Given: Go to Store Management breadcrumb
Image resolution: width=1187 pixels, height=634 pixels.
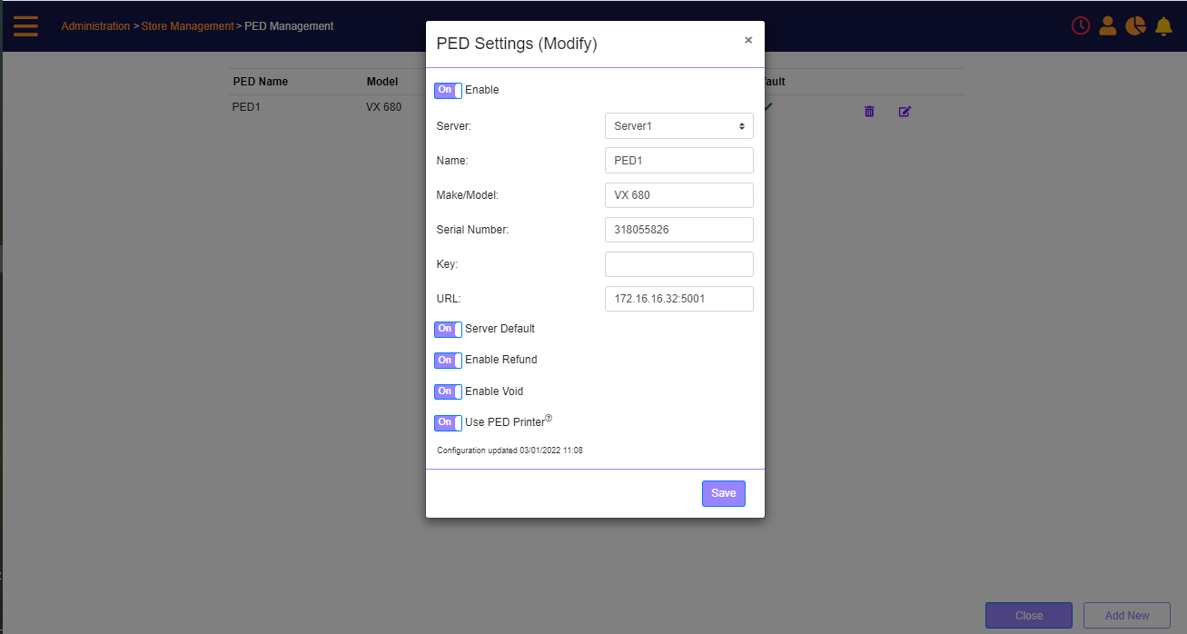Looking at the screenshot, I should 187,26.
